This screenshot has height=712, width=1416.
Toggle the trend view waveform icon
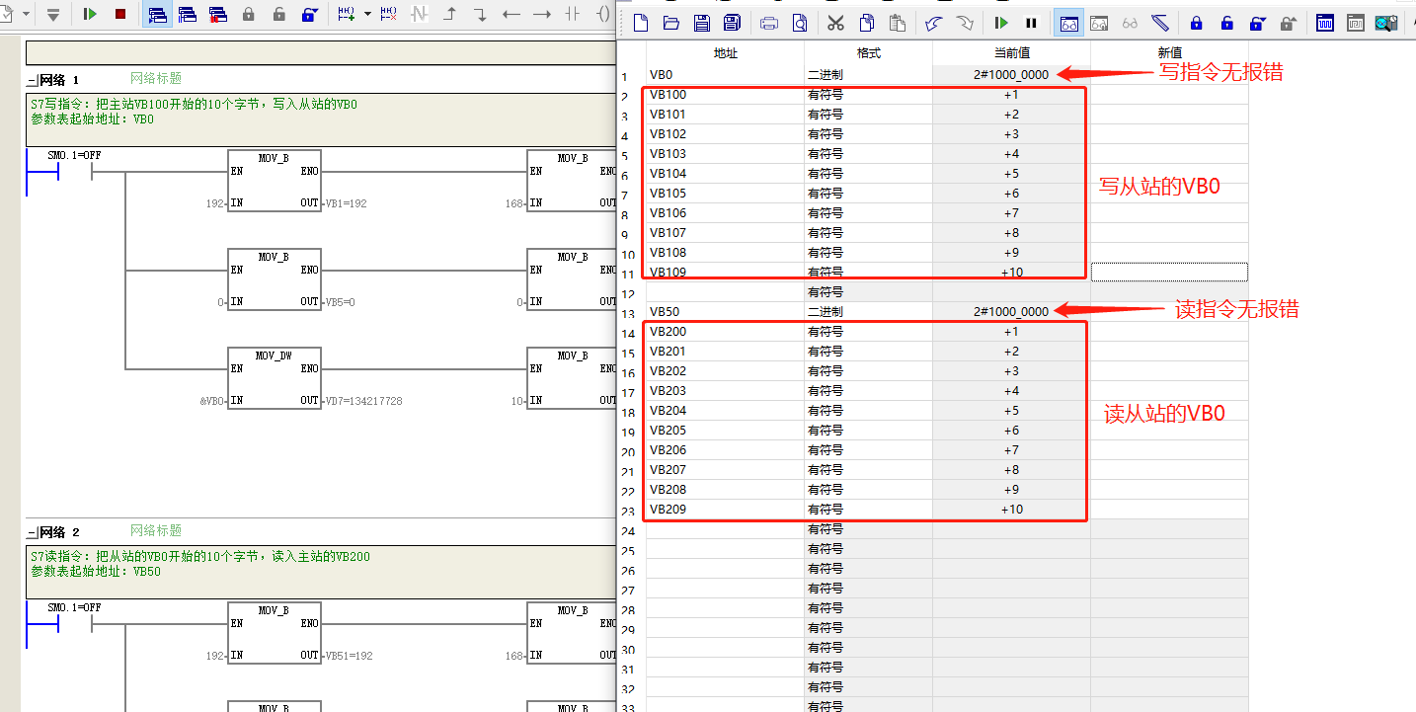click(x=1326, y=23)
